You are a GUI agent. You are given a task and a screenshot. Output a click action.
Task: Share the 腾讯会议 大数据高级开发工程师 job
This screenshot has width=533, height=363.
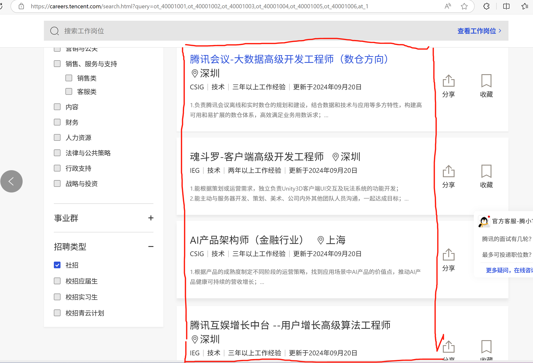tap(448, 86)
